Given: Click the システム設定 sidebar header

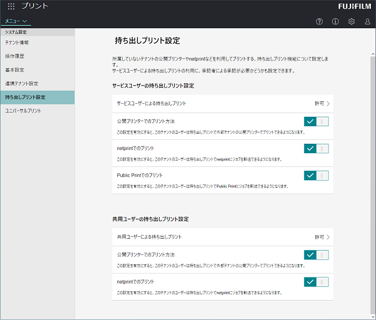Looking at the screenshot, I should point(38,32).
